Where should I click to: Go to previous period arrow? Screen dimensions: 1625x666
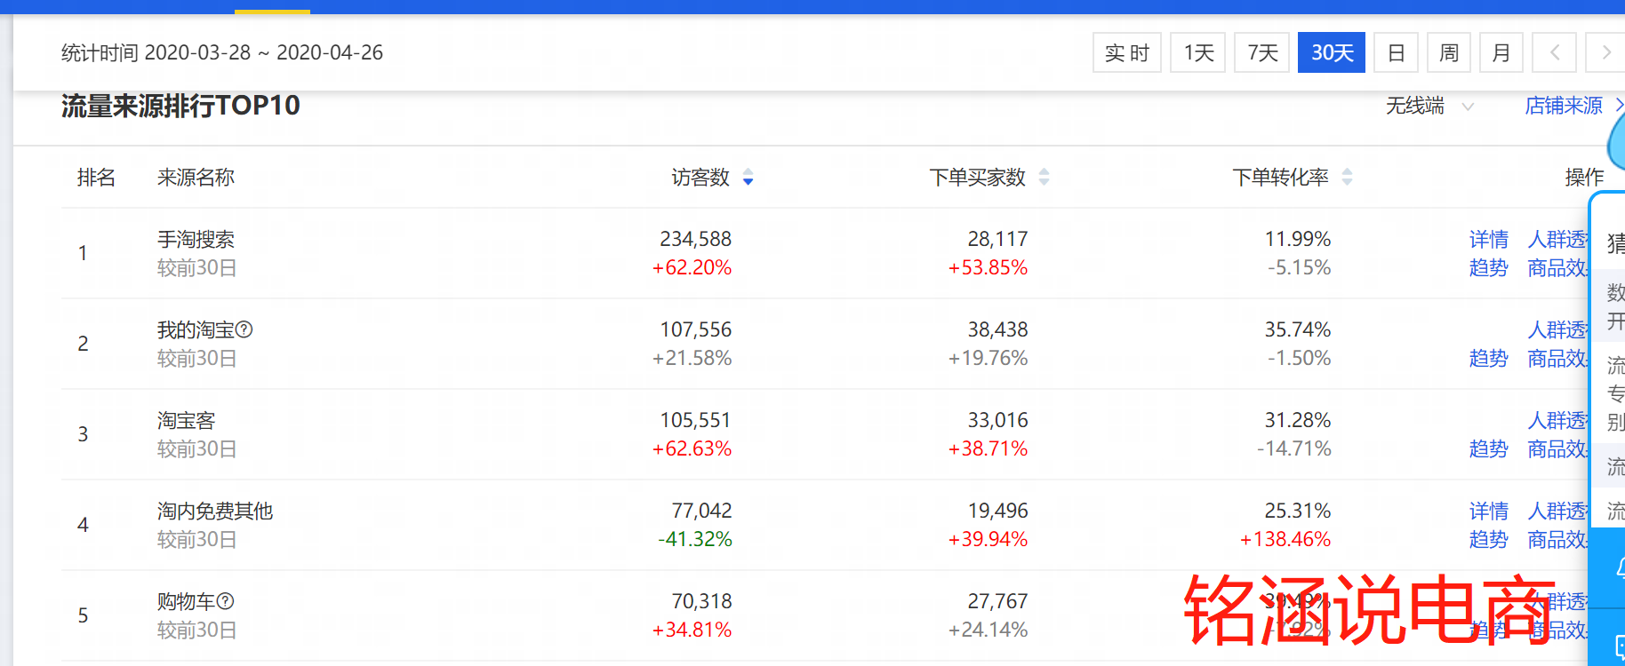pyautogui.click(x=1555, y=52)
